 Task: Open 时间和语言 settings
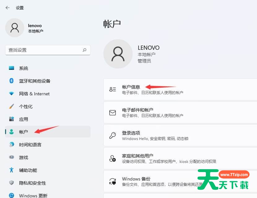click(x=48, y=144)
